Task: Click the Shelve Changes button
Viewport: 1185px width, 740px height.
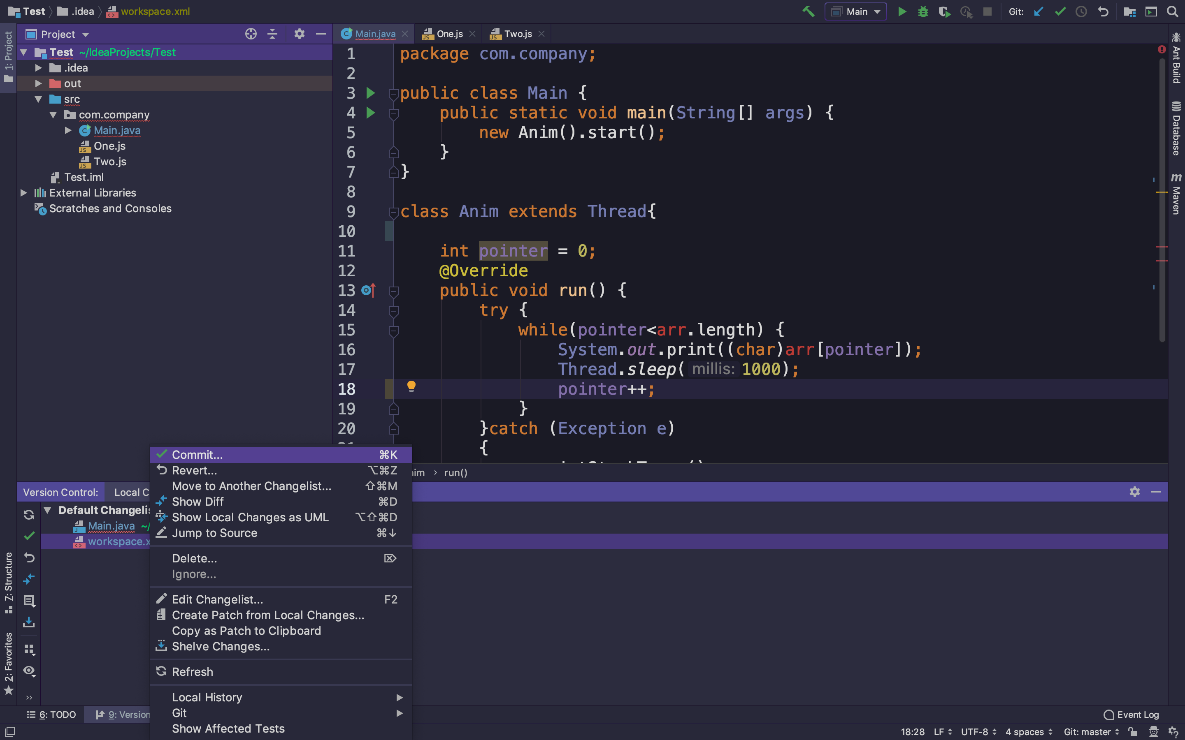Action: (x=220, y=646)
